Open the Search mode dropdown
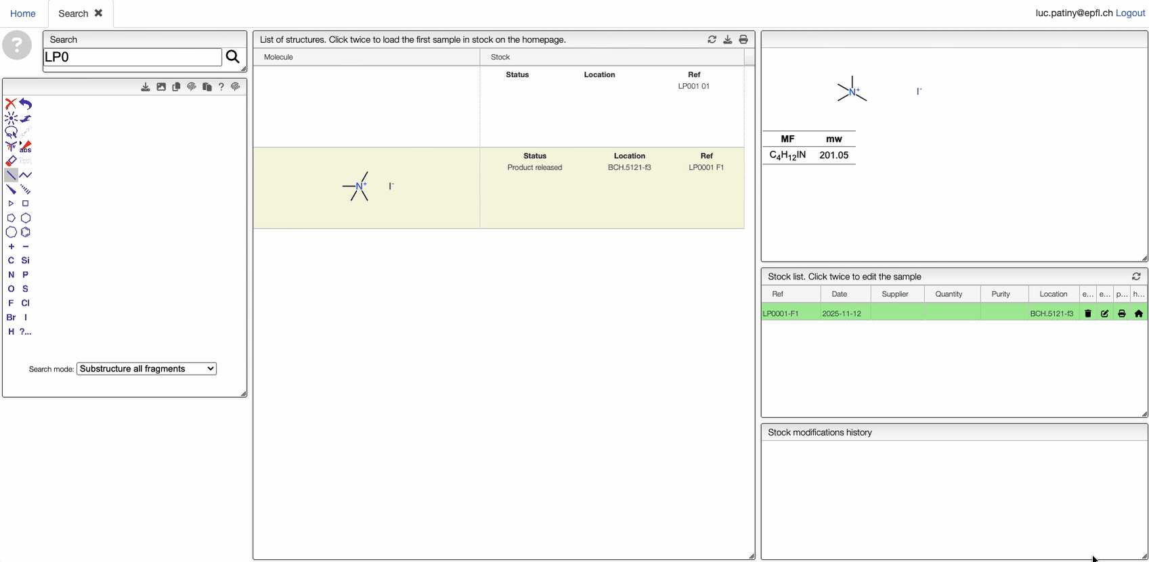The image size is (1149, 562). point(146,369)
